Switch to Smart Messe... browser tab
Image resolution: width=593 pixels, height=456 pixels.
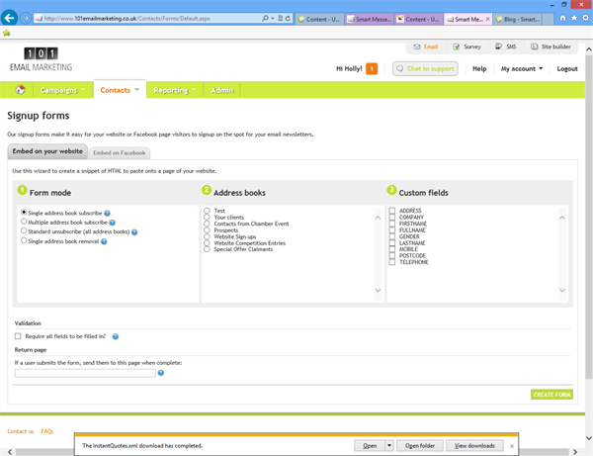pyautogui.click(x=370, y=19)
